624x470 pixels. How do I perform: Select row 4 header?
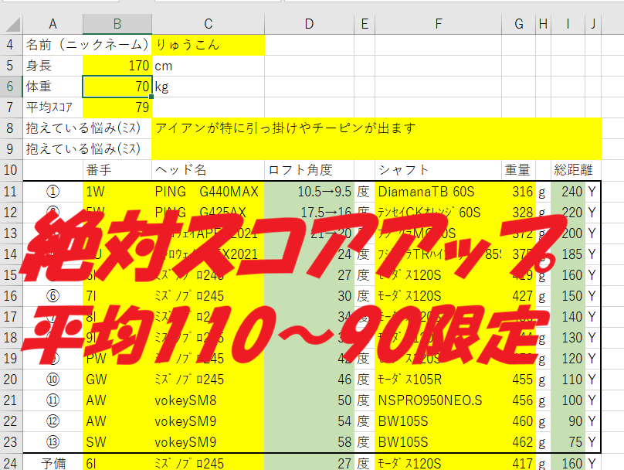pyautogui.click(x=11, y=45)
